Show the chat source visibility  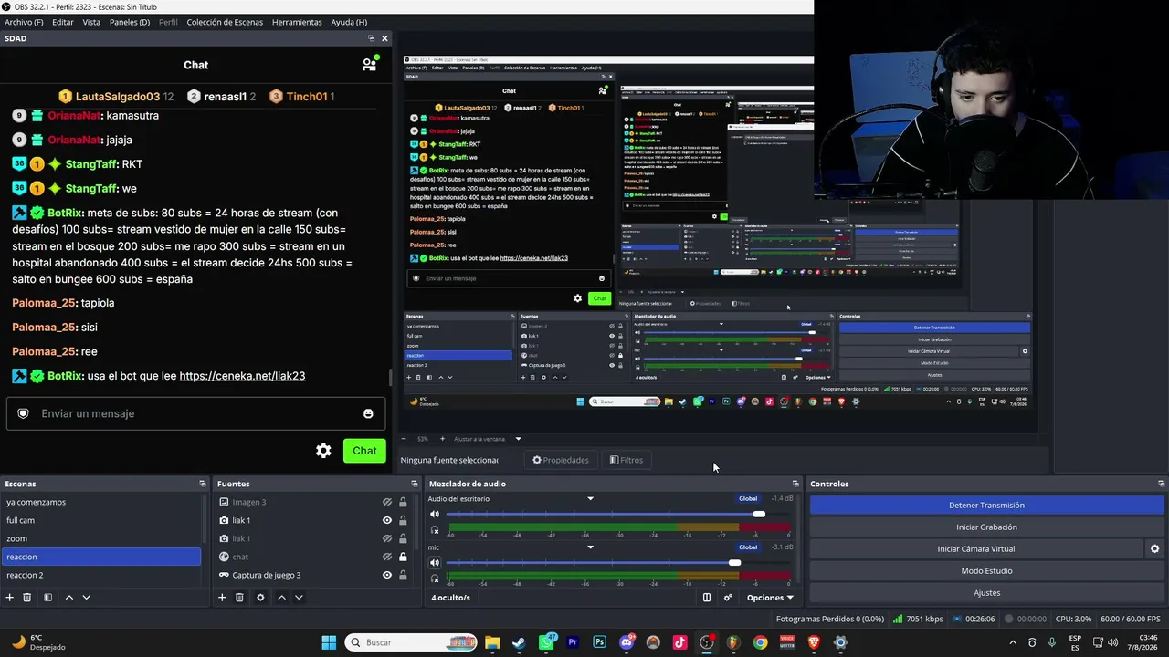coord(387,557)
